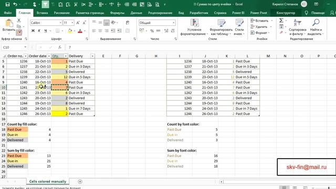Click the Name Box showing C10
The image size is (336, 189).
pos(13,47)
